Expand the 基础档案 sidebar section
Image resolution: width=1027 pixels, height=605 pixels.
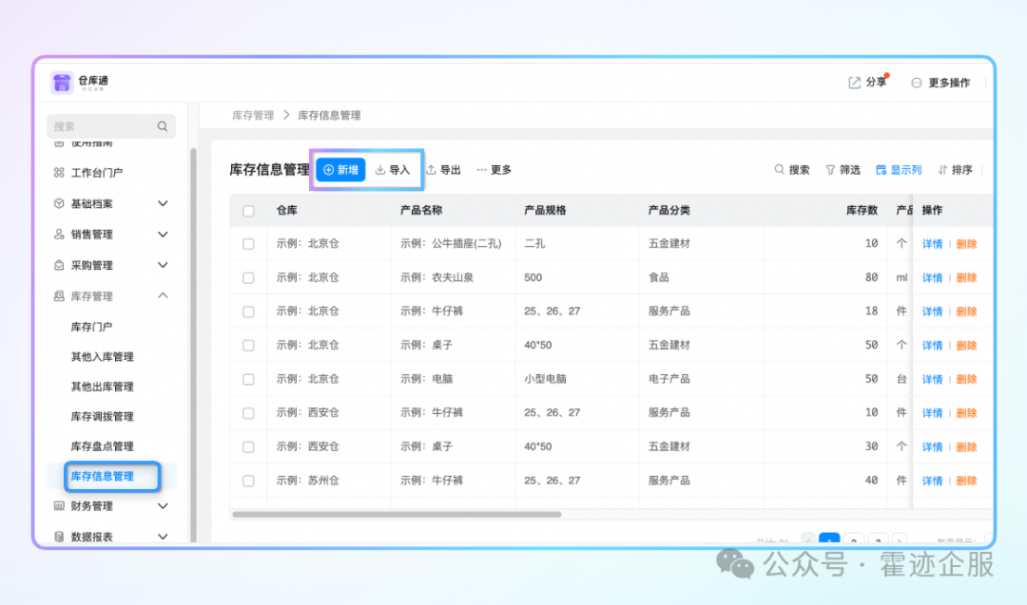tap(163, 203)
